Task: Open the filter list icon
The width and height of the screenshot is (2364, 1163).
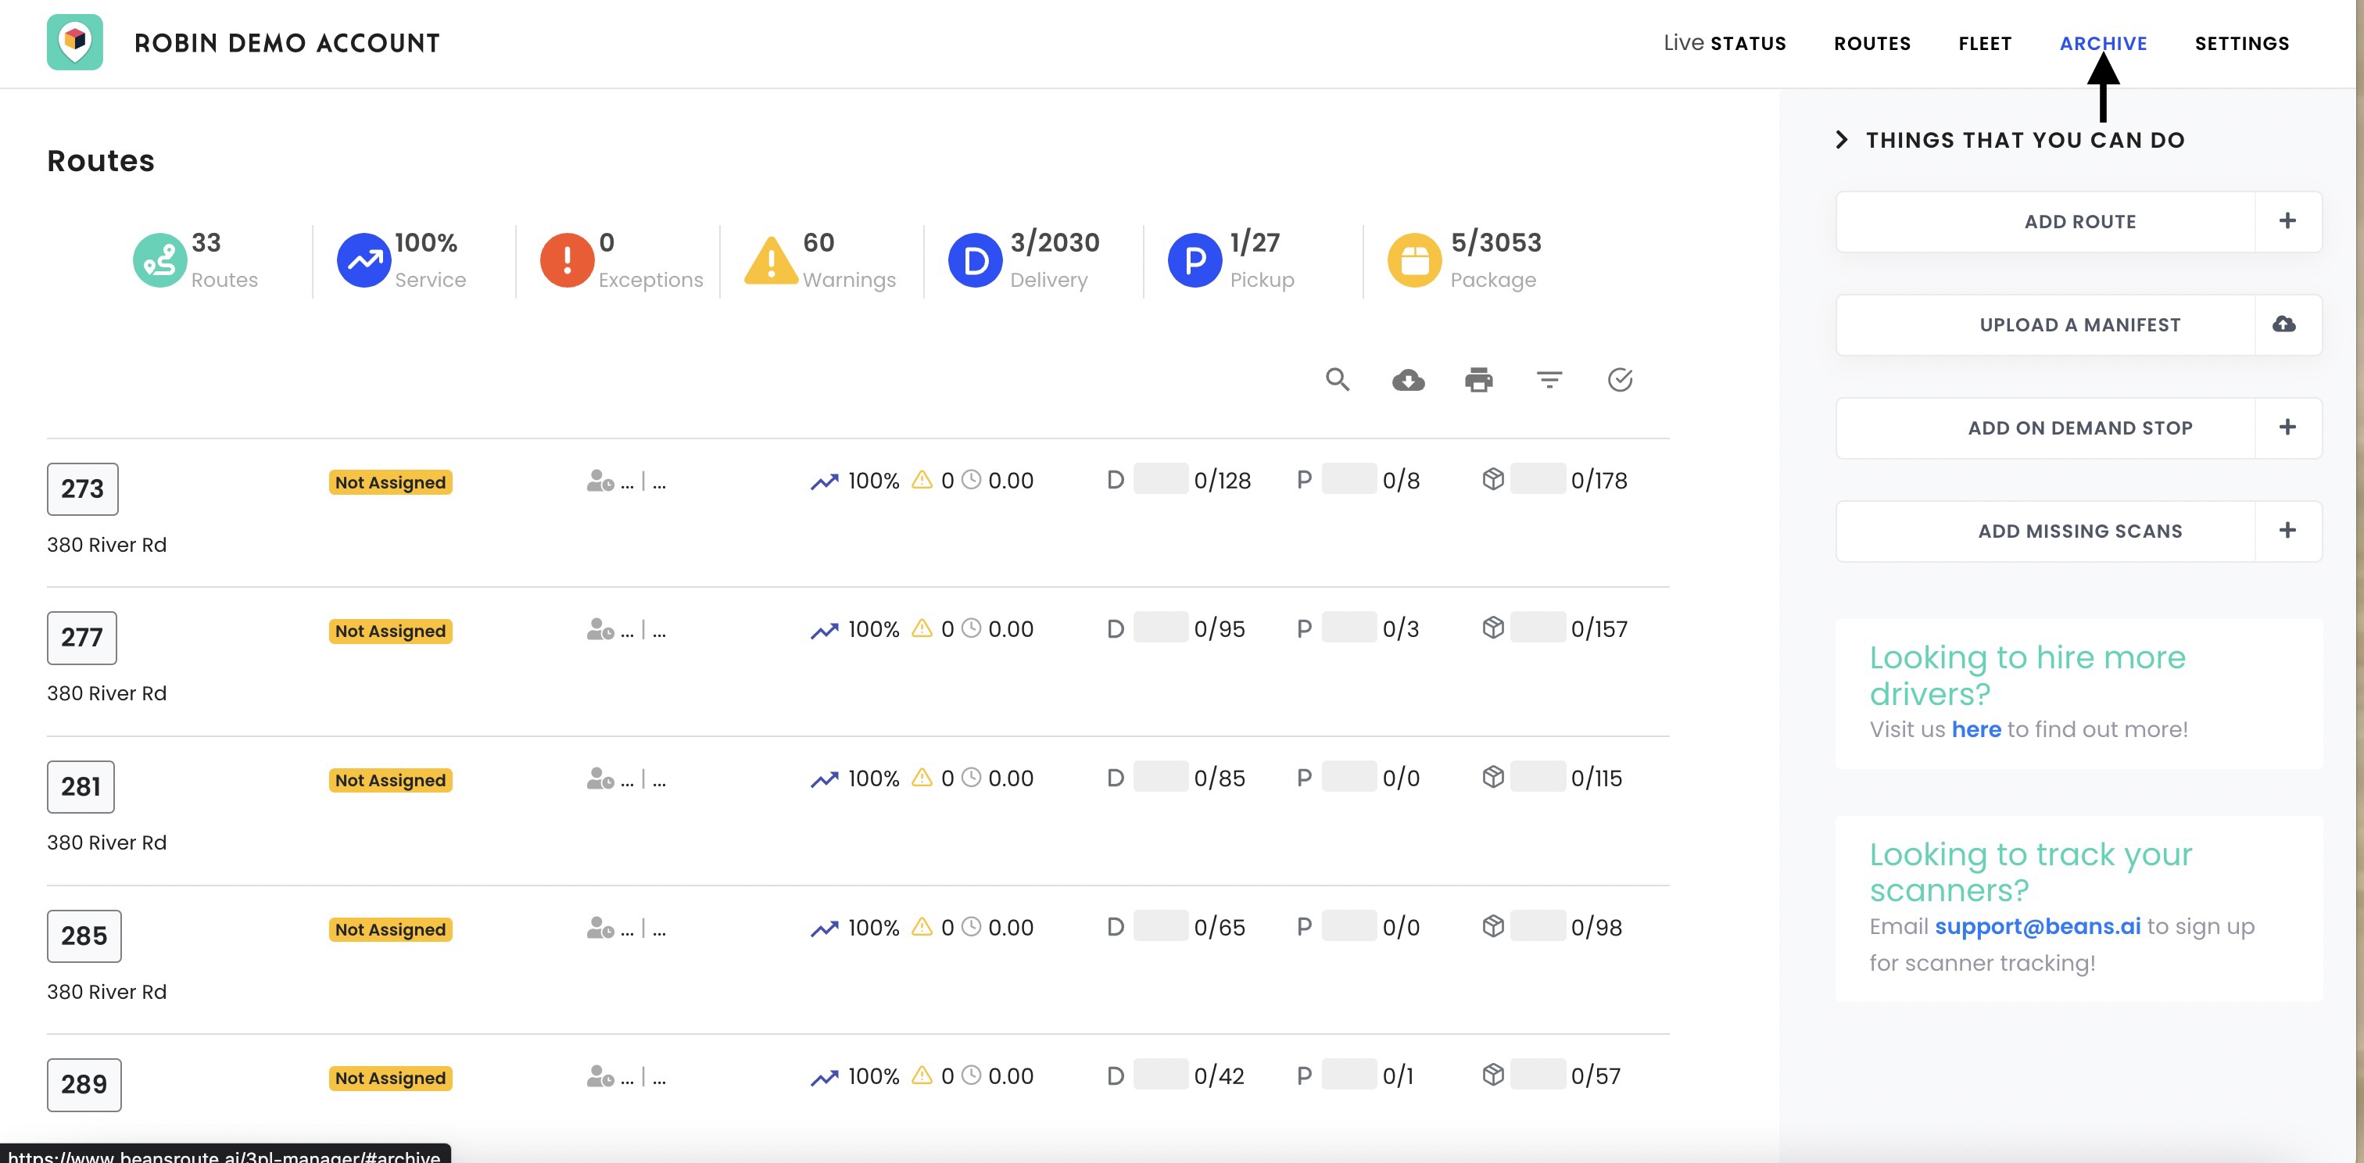Action: click(x=1549, y=379)
